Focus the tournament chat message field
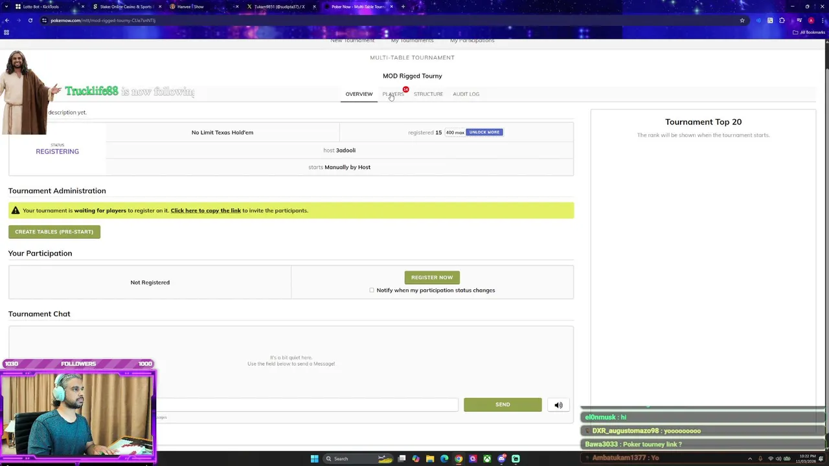Viewport: 829px width, 466px height. click(x=307, y=405)
